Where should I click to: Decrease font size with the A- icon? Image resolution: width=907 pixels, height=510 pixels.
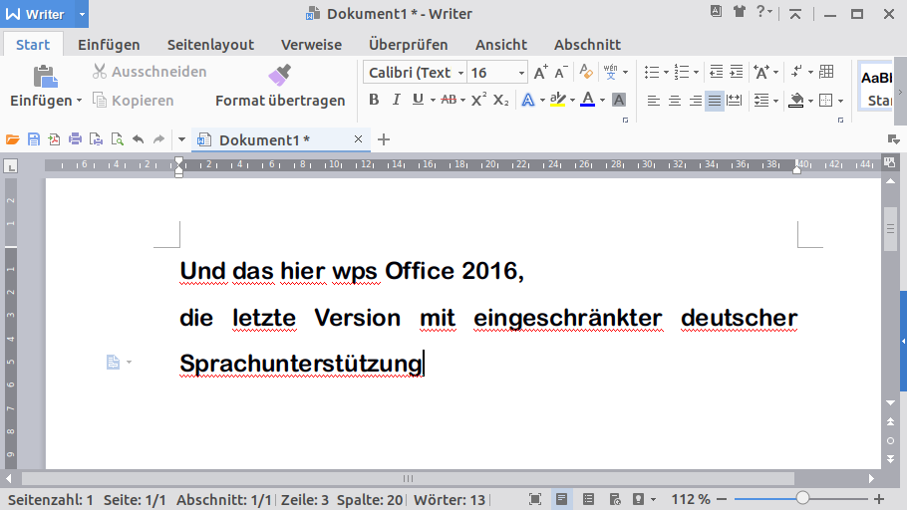coord(561,73)
